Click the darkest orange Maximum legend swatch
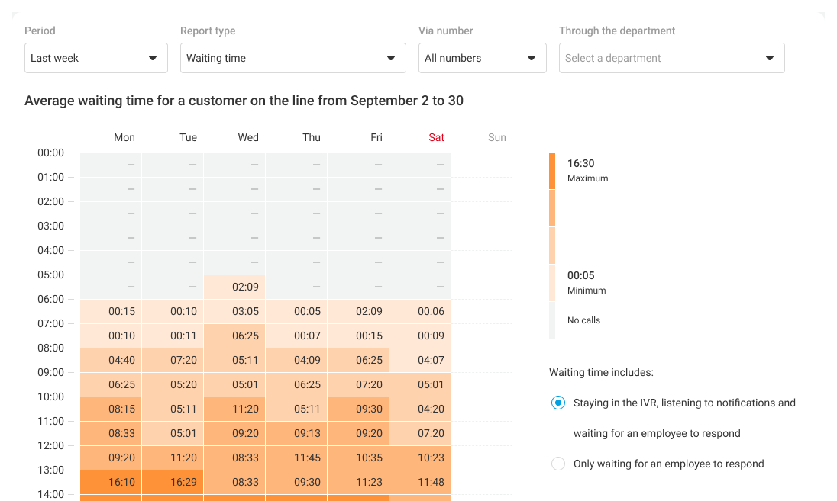The height and width of the screenshot is (501, 837). (x=552, y=170)
